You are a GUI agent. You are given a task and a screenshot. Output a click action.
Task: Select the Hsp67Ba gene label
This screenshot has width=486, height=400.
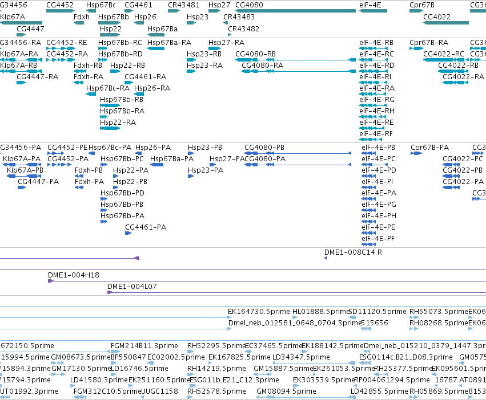pos(162,28)
